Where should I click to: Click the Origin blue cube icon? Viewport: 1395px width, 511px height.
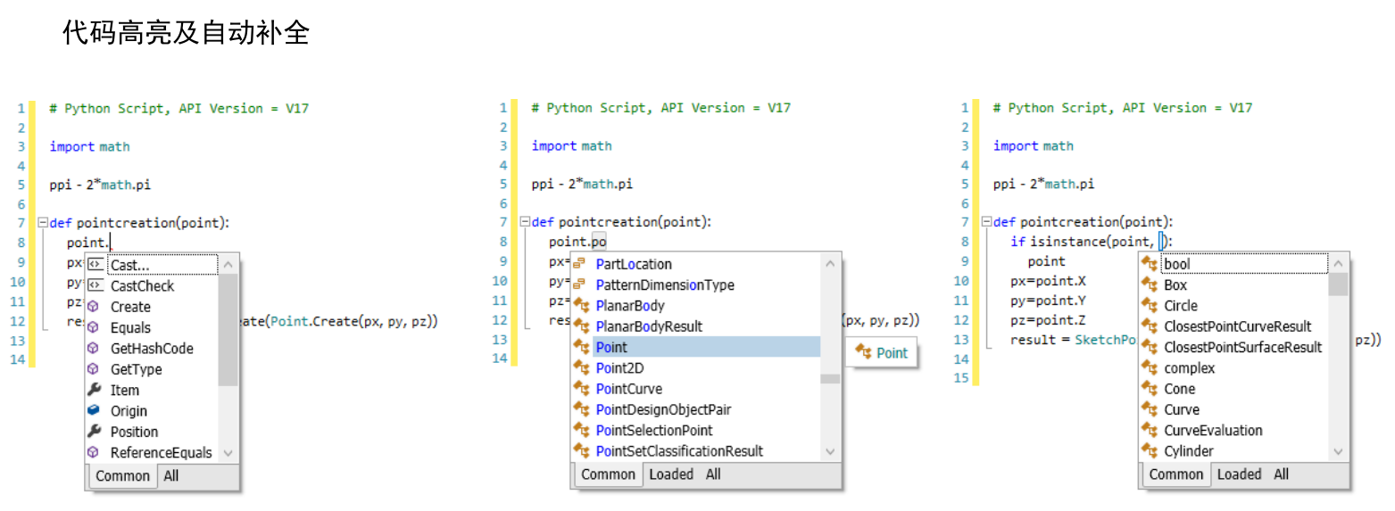[x=94, y=410]
